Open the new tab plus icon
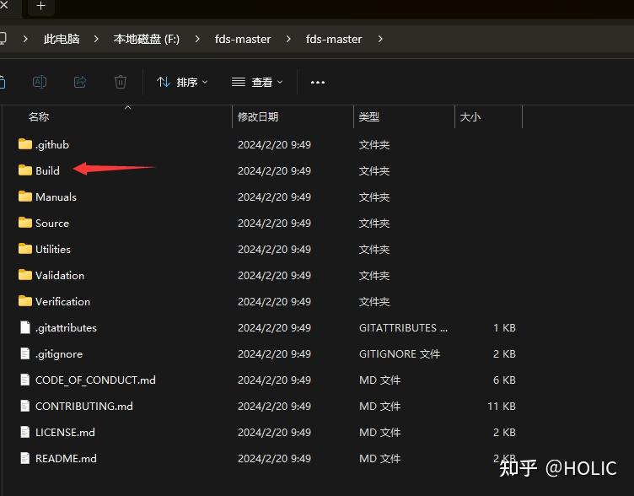This screenshot has width=634, height=496. (40, 6)
